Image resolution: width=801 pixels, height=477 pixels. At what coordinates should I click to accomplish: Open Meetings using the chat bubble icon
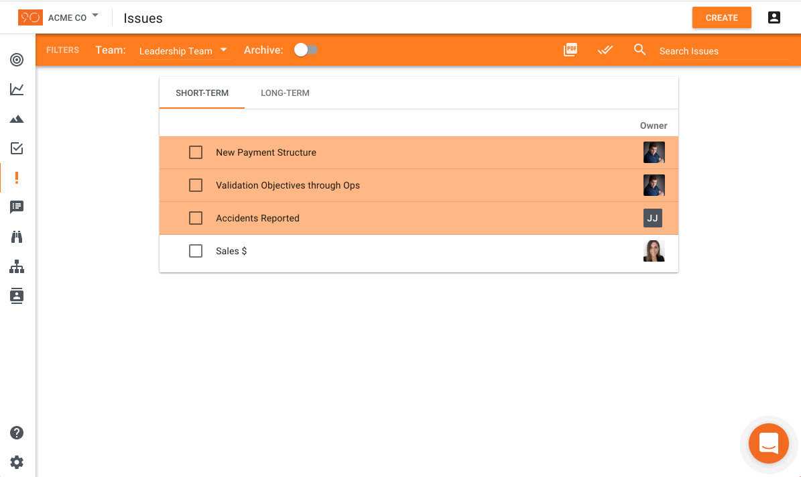(x=17, y=207)
